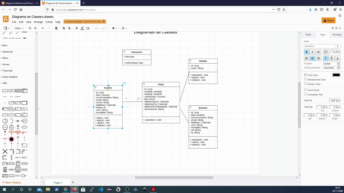Collapse the Usuario class with its toggle
344x193 pixels.
[x=95, y=87]
